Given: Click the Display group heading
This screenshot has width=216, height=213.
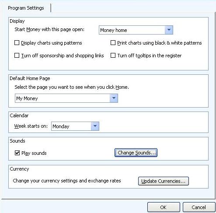Looking at the screenshot, I should 17,21.
